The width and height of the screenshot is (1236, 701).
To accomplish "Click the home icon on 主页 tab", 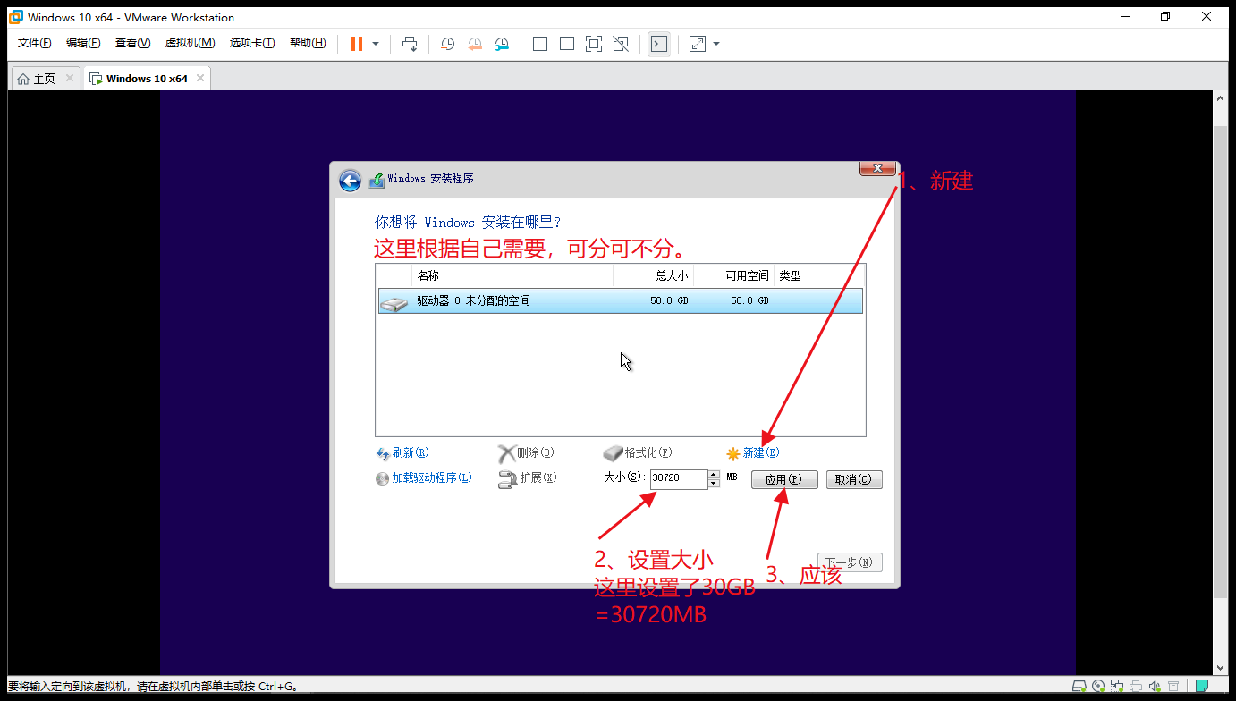I will coord(23,79).
